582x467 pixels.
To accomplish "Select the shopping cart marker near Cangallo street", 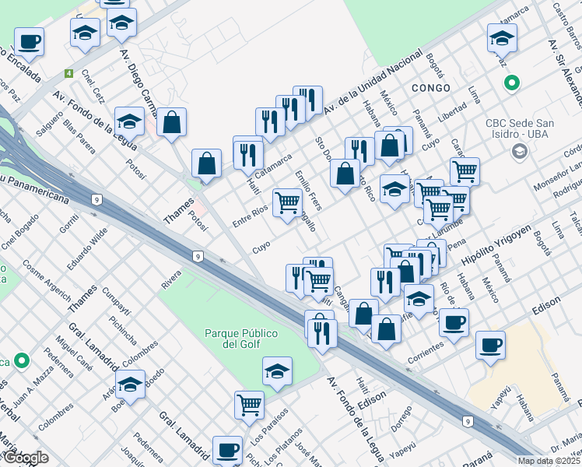I will (318, 283).
